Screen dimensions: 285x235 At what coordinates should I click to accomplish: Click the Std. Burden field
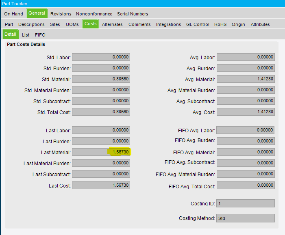(x=101, y=68)
